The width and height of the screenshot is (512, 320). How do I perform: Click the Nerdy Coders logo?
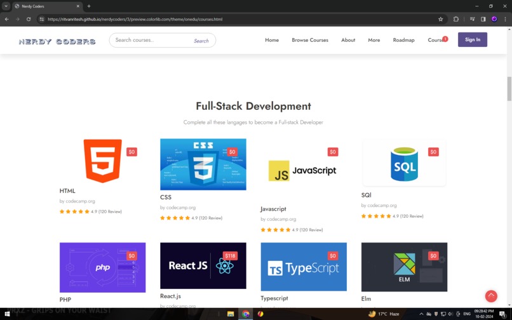point(57,41)
